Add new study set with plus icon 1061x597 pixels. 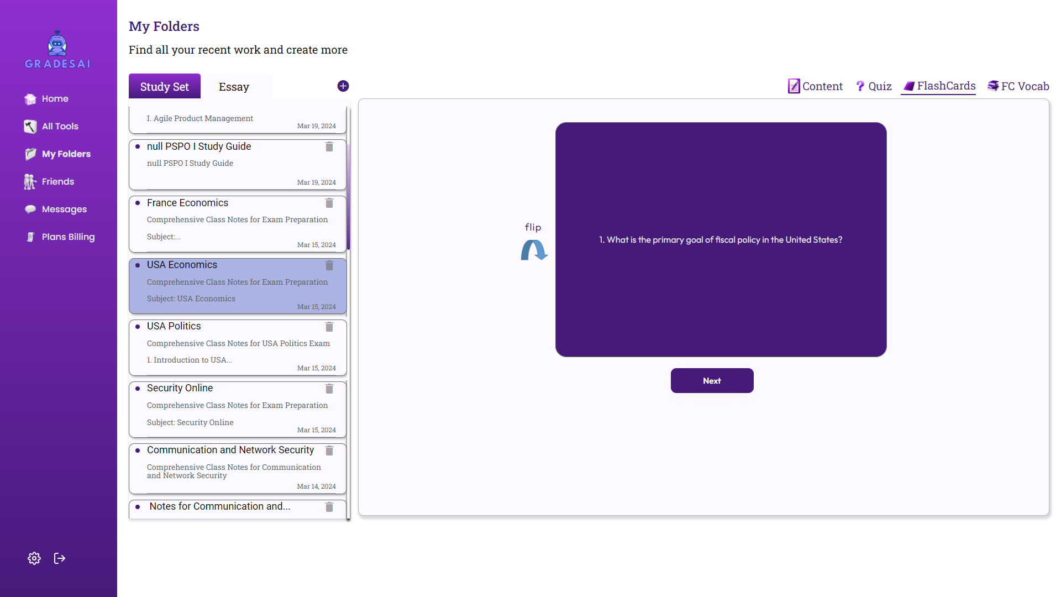(x=343, y=86)
